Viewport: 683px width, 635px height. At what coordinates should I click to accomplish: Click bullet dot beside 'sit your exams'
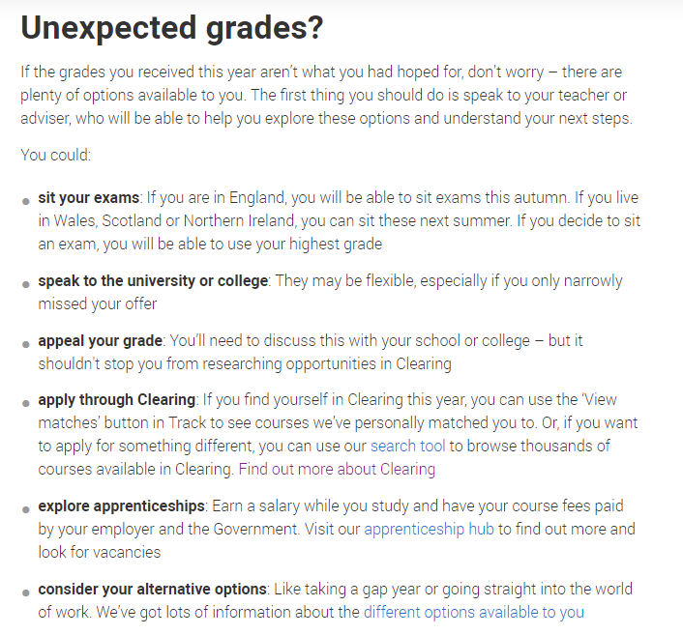point(26,201)
